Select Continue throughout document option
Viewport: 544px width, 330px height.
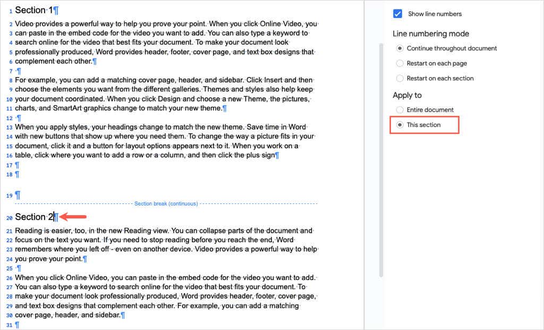click(399, 48)
